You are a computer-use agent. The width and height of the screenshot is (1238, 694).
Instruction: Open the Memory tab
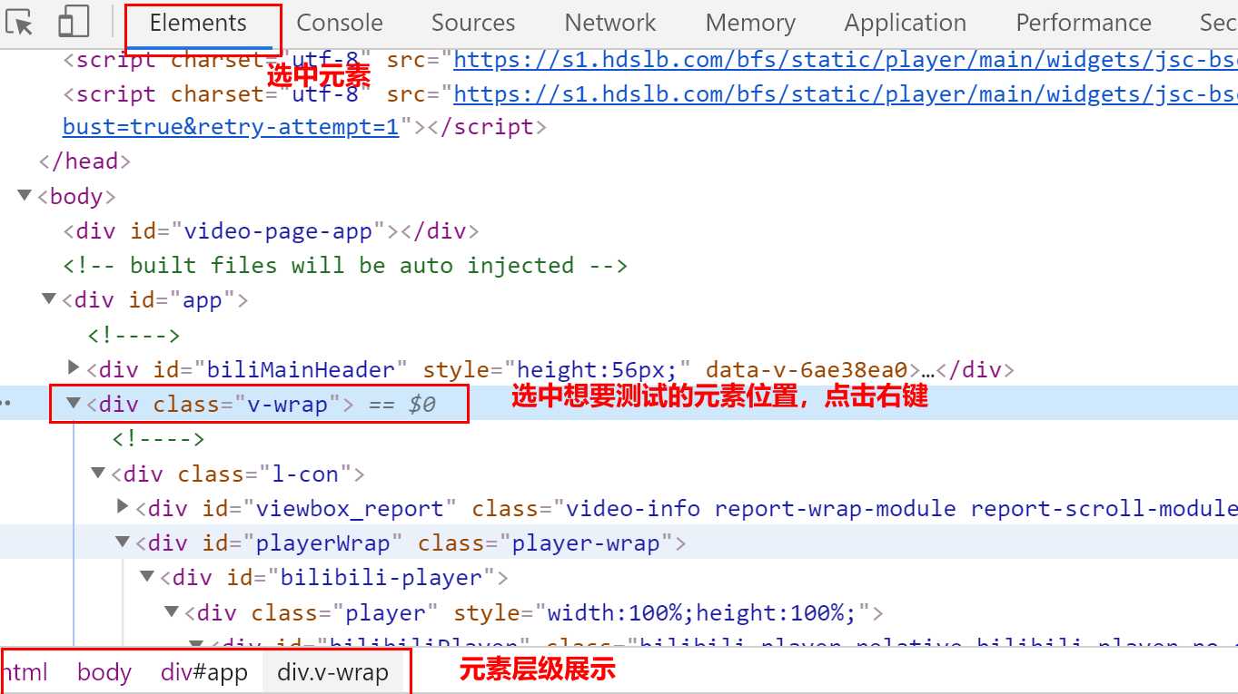click(750, 23)
